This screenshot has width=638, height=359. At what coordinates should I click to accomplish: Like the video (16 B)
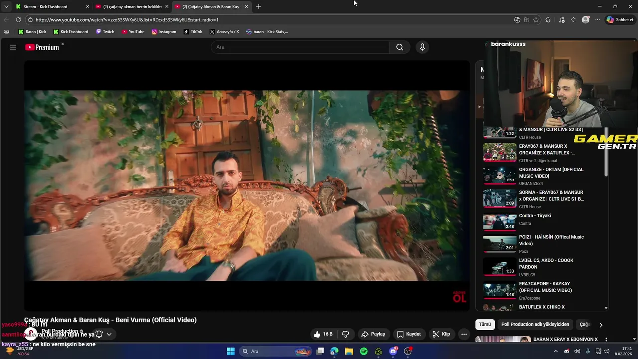(323, 334)
